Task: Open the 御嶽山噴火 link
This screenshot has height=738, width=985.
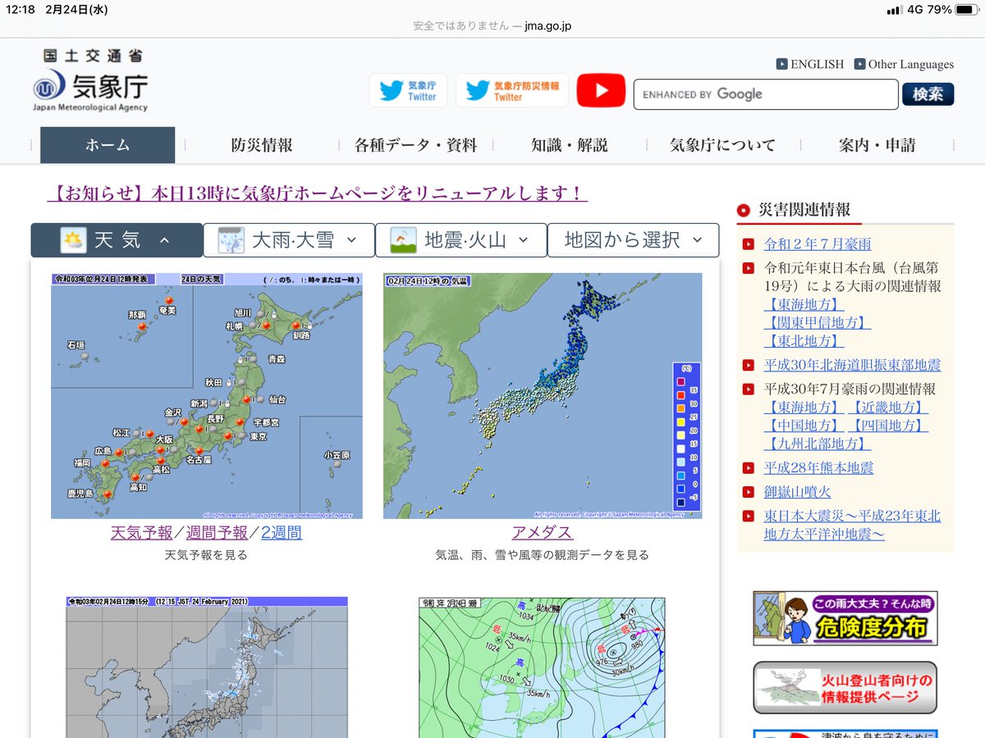Action: (797, 492)
